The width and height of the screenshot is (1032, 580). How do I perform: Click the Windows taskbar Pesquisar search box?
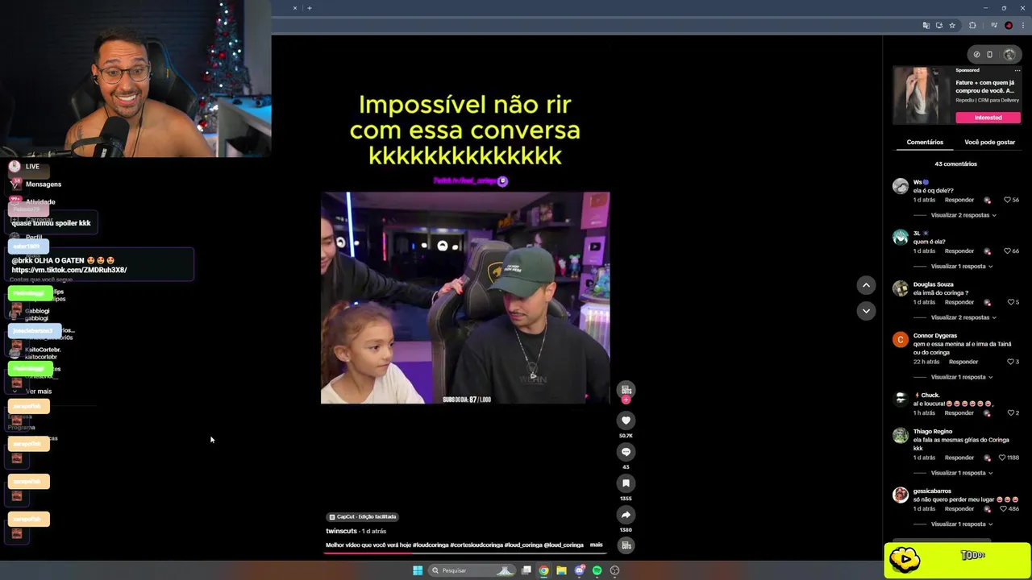472,570
